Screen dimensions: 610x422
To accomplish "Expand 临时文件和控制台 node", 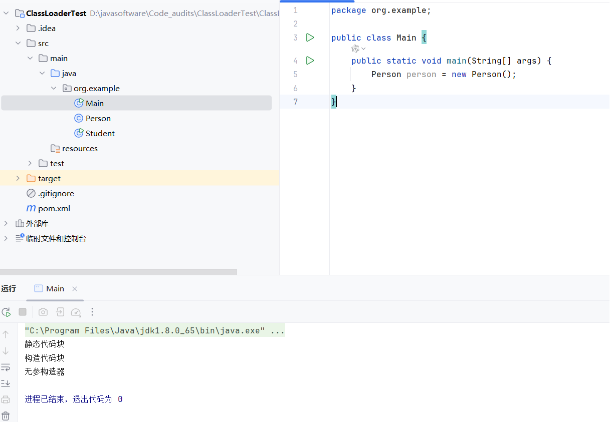I will click(6, 238).
